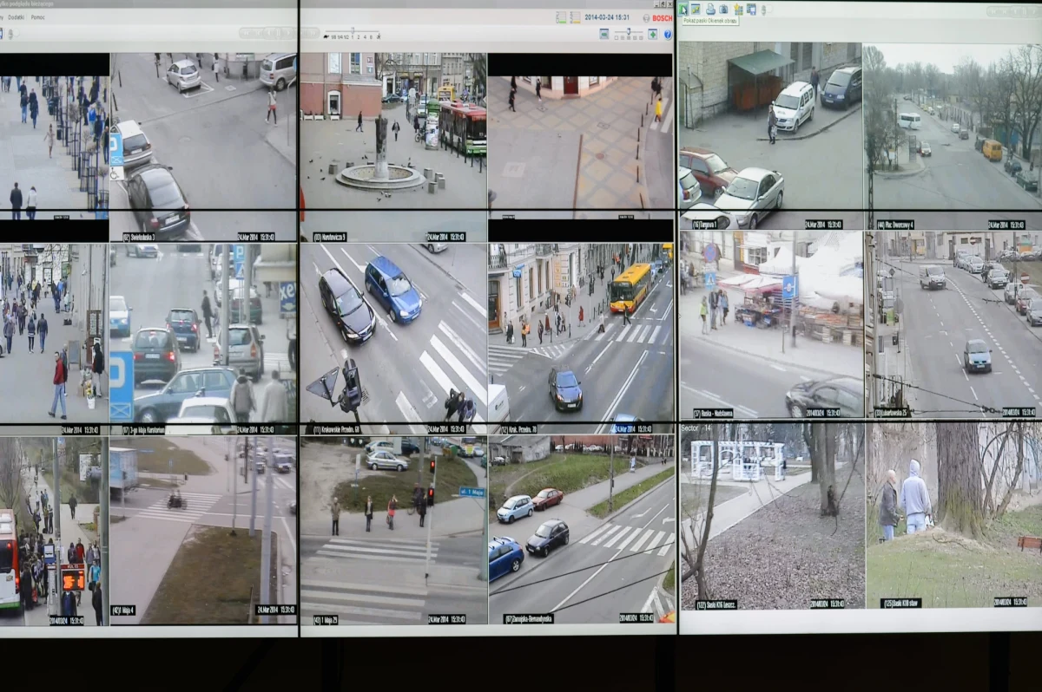Click the star favorites icon on the toolbar
This screenshot has width=1042, height=692.
pyautogui.click(x=736, y=8)
